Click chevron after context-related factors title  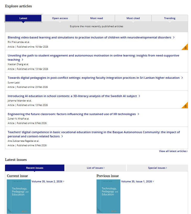pyautogui.click(x=62, y=136)
